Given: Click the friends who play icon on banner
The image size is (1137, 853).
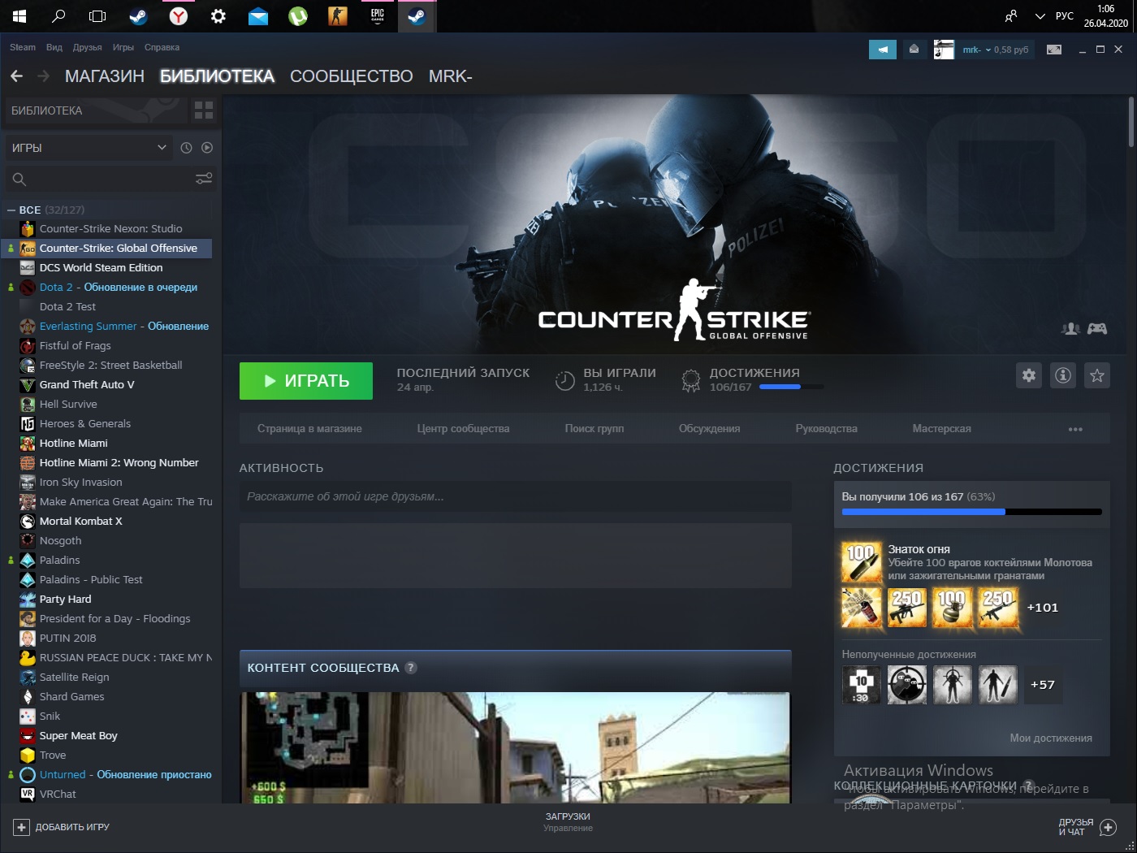Looking at the screenshot, I should pos(1070,328).
